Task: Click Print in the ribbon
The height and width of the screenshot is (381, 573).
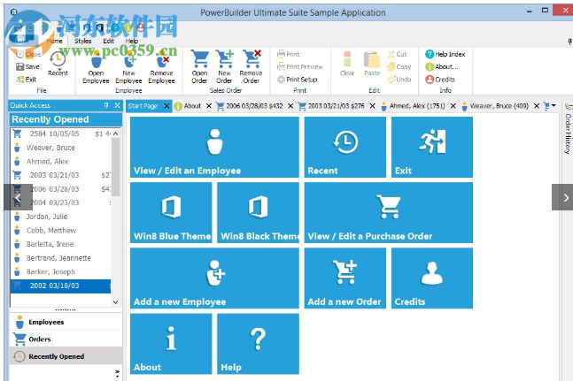Action: click(289, 54)
